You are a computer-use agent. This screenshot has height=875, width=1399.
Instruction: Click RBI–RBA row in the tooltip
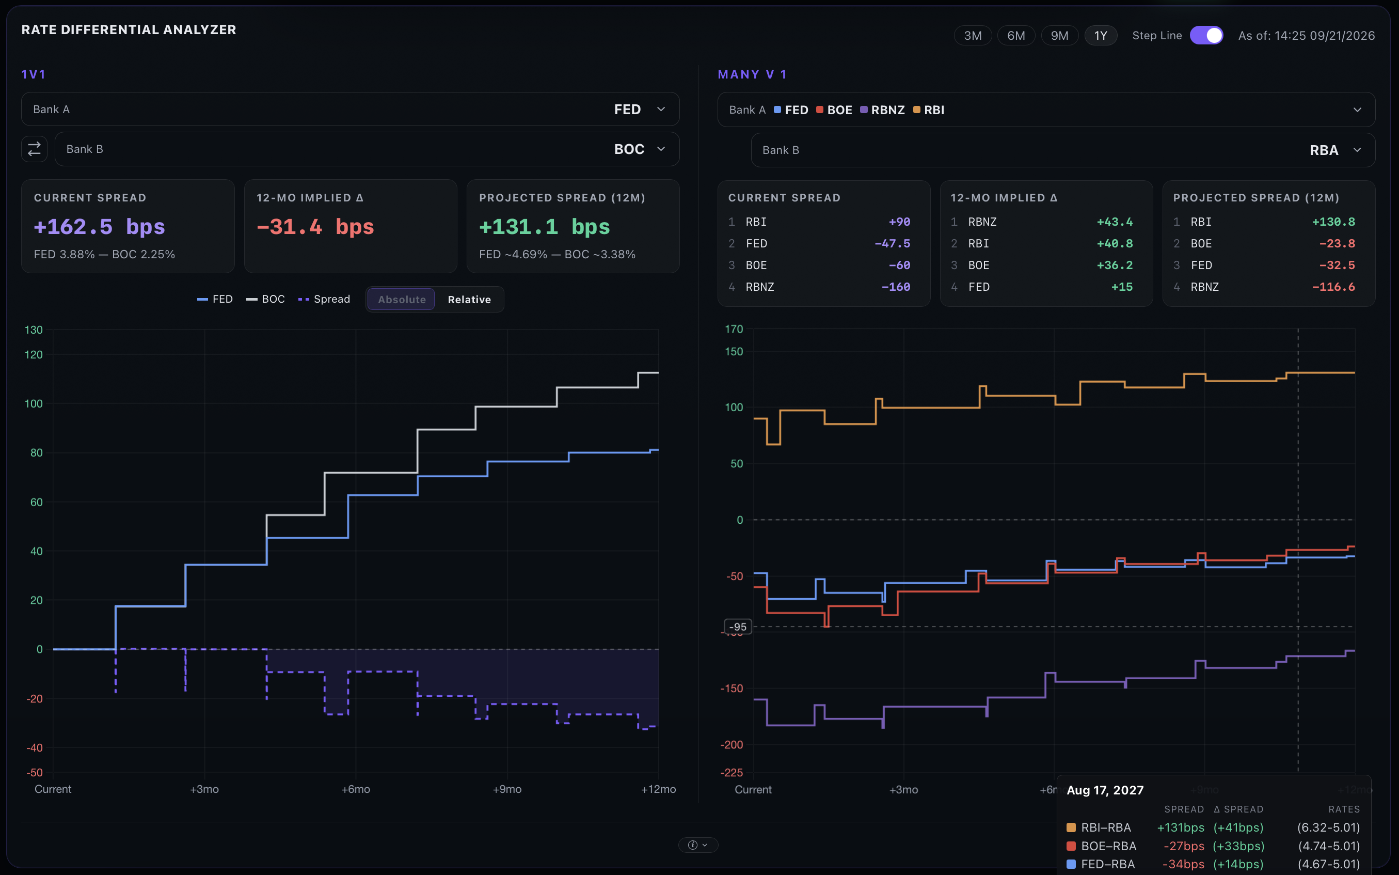pos(1213,827)
